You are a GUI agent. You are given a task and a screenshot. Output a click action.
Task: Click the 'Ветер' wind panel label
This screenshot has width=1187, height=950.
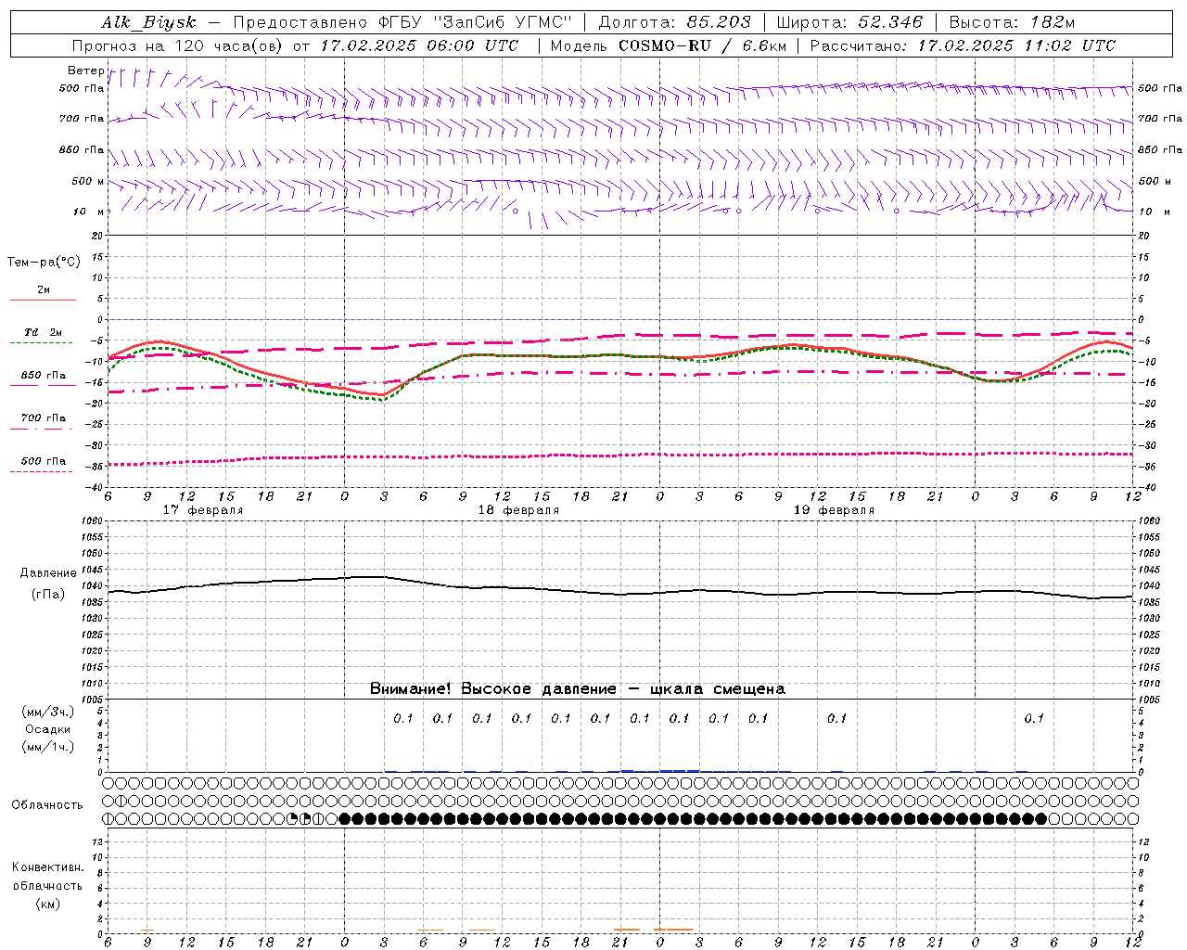pos(85,71)
